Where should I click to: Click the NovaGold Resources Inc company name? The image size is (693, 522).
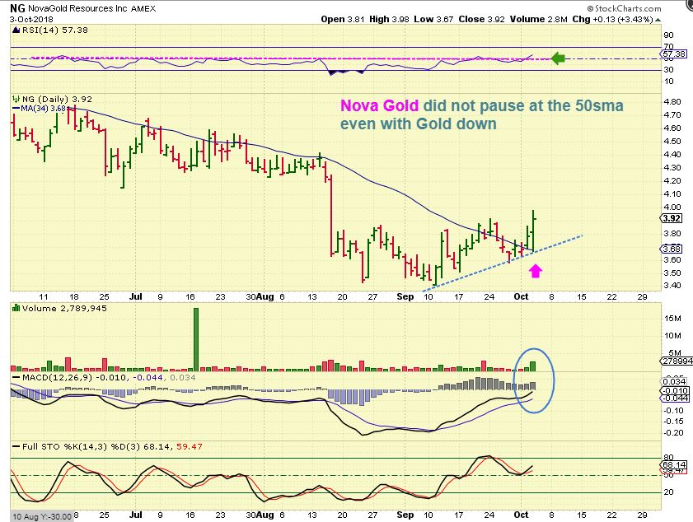pos(77,8)
